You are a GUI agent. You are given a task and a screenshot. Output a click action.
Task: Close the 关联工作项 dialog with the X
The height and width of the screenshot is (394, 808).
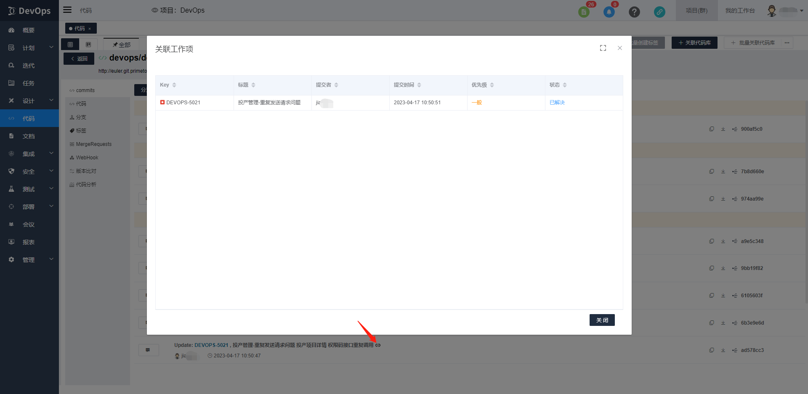coord(620,48)
